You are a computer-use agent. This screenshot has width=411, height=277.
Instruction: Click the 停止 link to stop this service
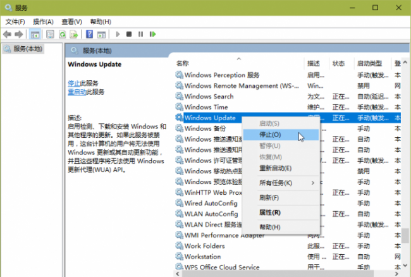(73, 83)
